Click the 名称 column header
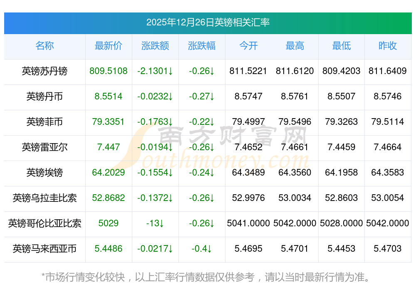This screenshot has height=290, width=416. (x=45, y=46)
